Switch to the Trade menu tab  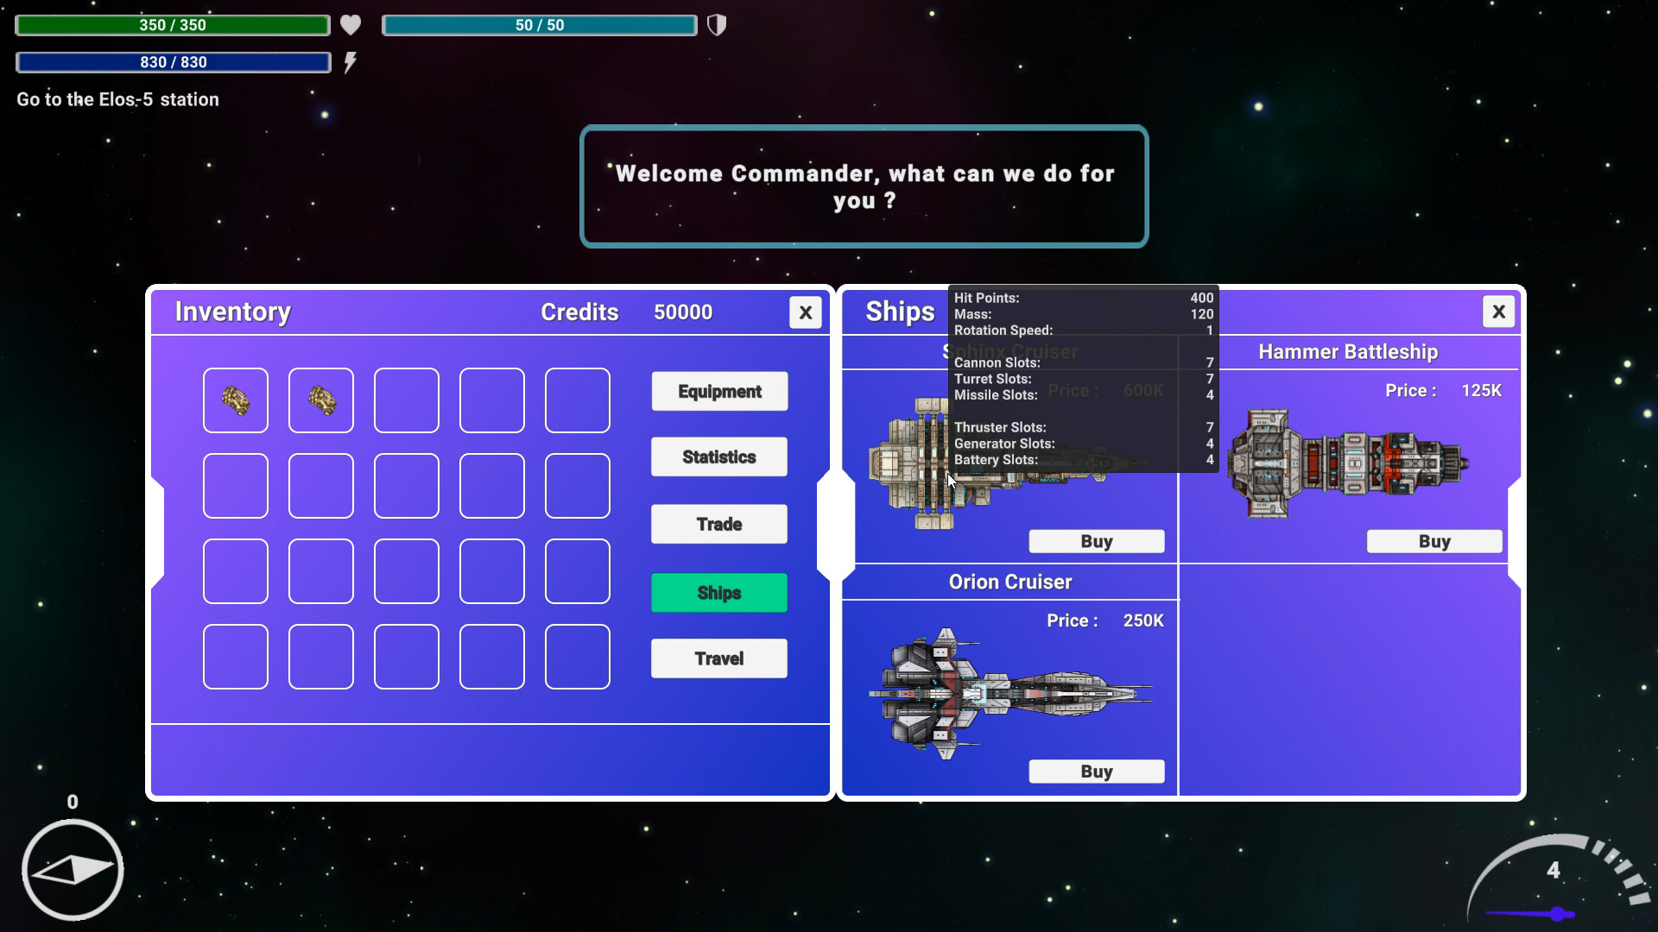click(x=718, y=524)
